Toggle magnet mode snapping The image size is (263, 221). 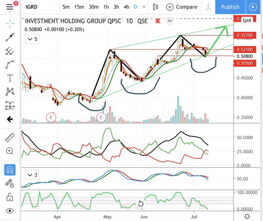(x=10, y=170)
